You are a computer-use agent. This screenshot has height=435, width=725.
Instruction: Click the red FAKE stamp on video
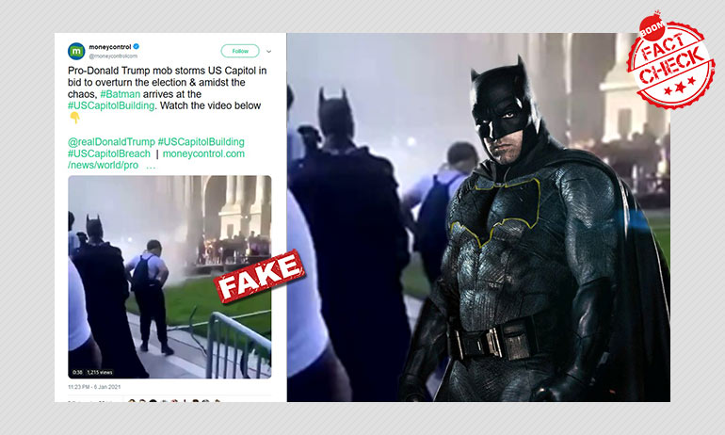click(x=259, y=276)
